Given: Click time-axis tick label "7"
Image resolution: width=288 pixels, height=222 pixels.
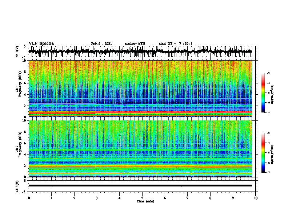Looking at the screenshot, I should click(x=188, y=198).
